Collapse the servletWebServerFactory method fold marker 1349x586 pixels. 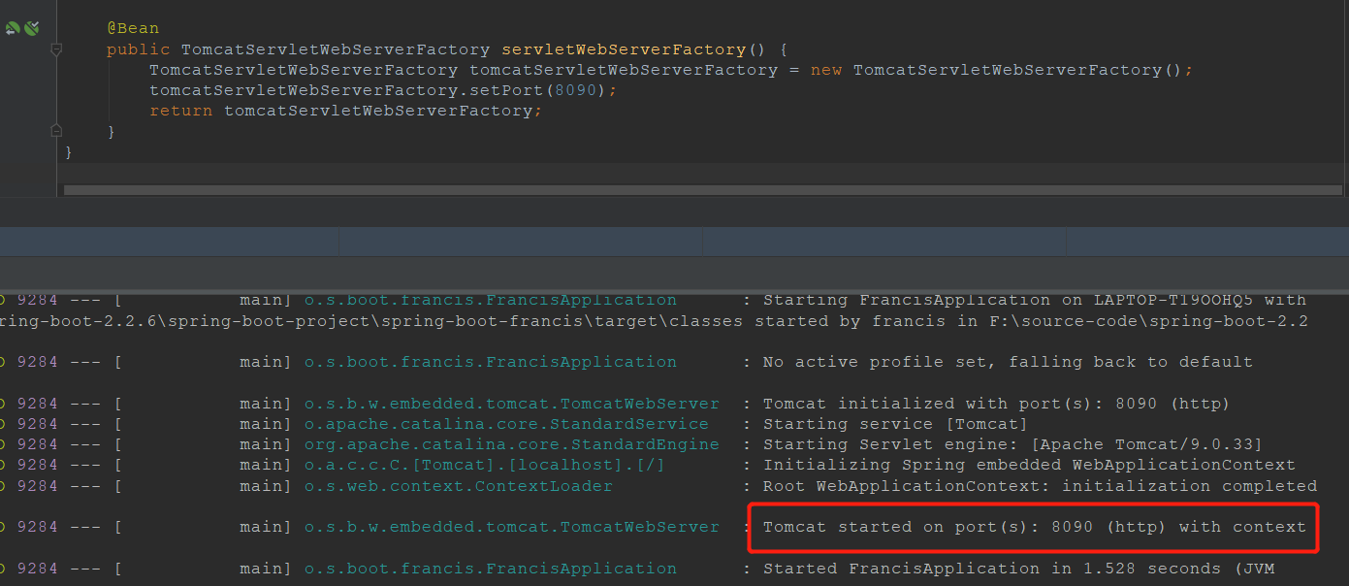pos(56,49)
